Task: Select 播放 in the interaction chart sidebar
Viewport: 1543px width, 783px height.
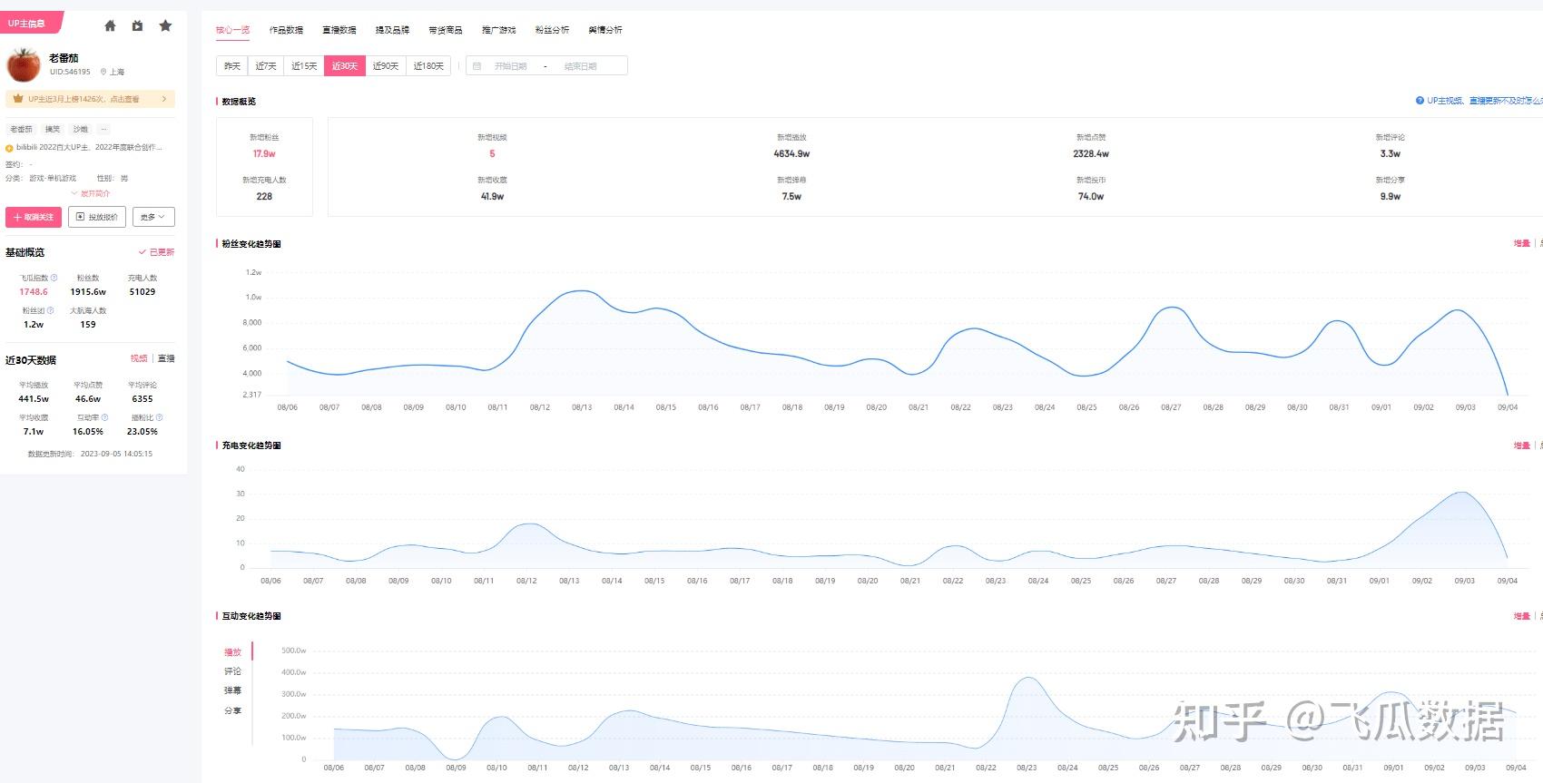Action: tap(233, 652)
